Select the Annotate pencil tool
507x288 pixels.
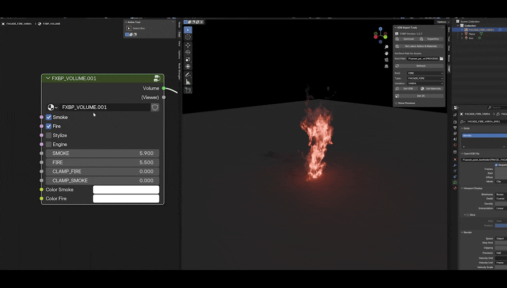tap(188, 75)
